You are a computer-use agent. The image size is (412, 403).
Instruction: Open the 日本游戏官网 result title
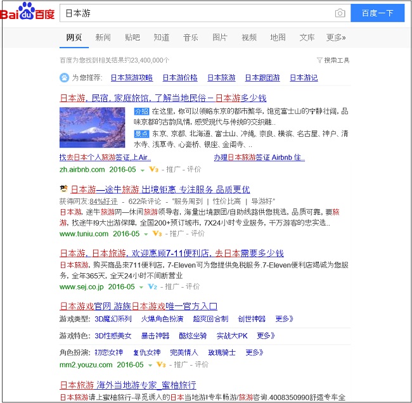tap(138, 305)
